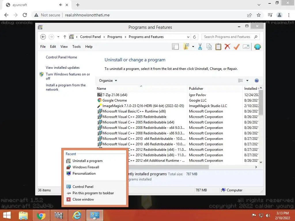Screen dimensions: 295x221
Task: Click the Cut scissors icon in toolbar
Action: tap(200, 47)
